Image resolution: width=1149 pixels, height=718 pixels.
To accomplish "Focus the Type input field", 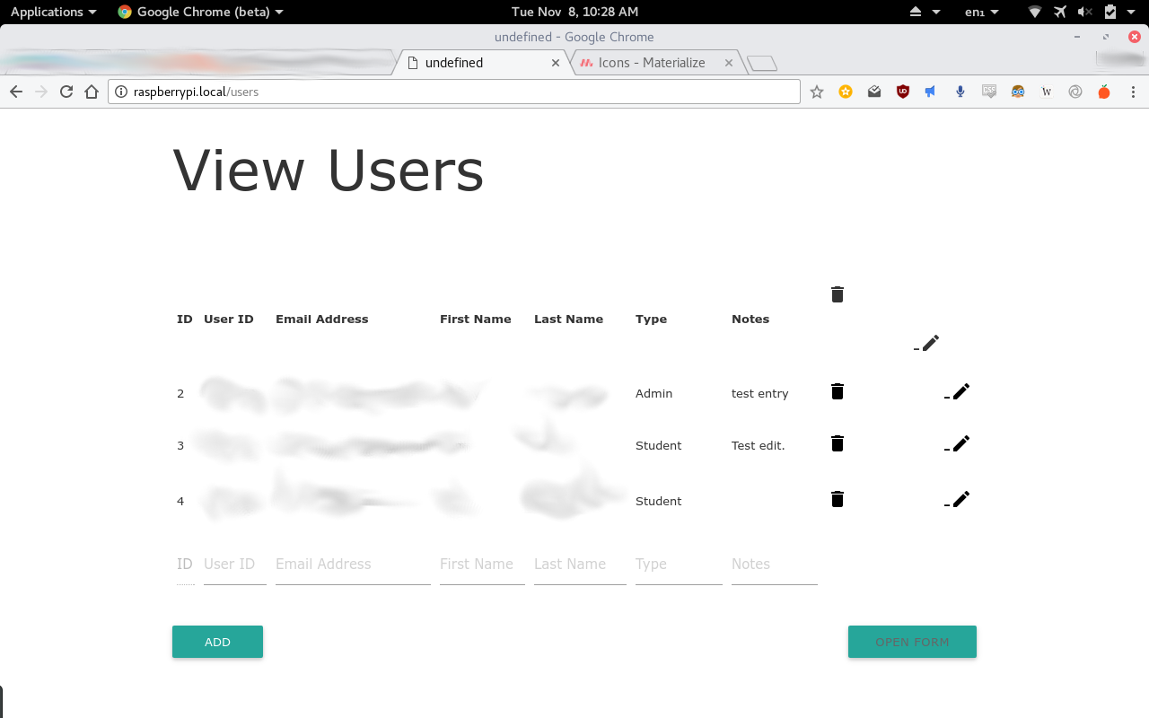I will coord(679,565).
